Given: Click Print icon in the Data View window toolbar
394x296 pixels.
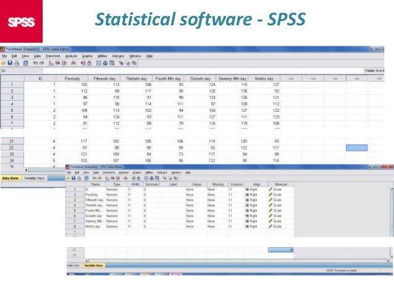Looking at the screenshot, I should click(x=17, y=63).
